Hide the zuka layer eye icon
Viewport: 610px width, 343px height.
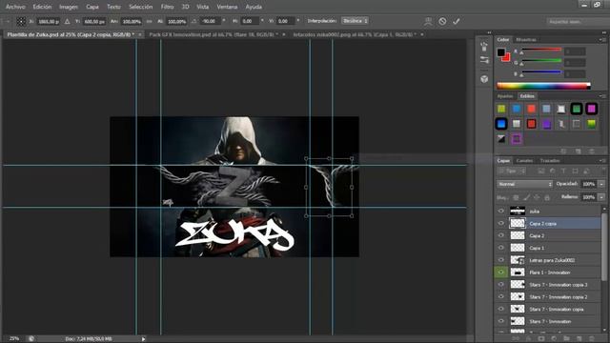click(x=501, y=212)
